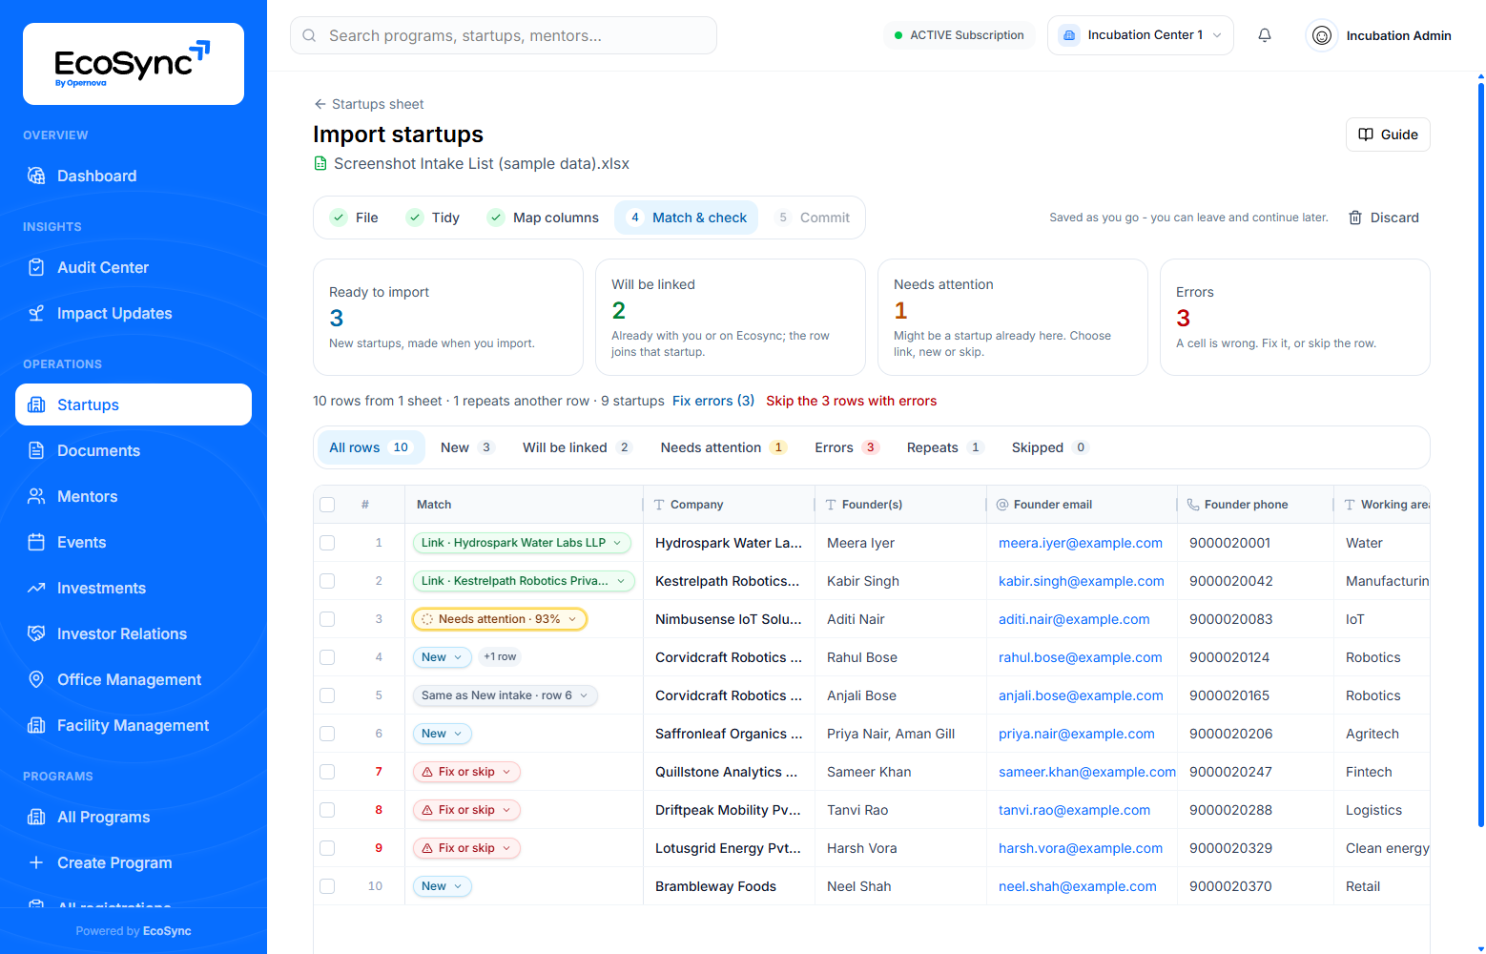Click the Dashboard sidebar icon

[x=36, y=176]
